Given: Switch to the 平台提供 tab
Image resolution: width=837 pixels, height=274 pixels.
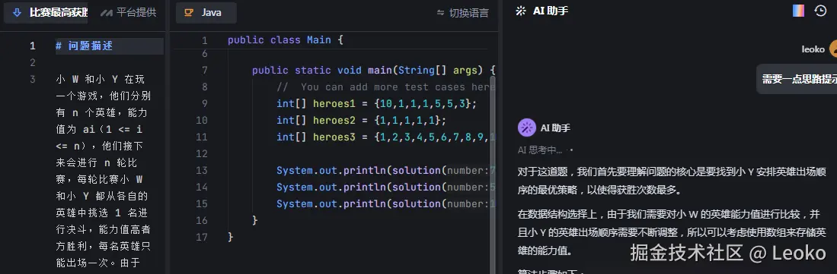Looking at the screenshot, I should click(129, 12).
